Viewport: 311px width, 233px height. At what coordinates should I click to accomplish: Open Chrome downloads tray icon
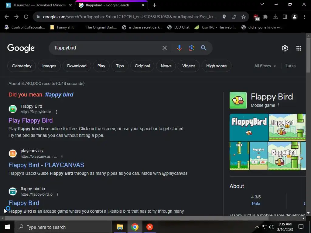[275, 17]
